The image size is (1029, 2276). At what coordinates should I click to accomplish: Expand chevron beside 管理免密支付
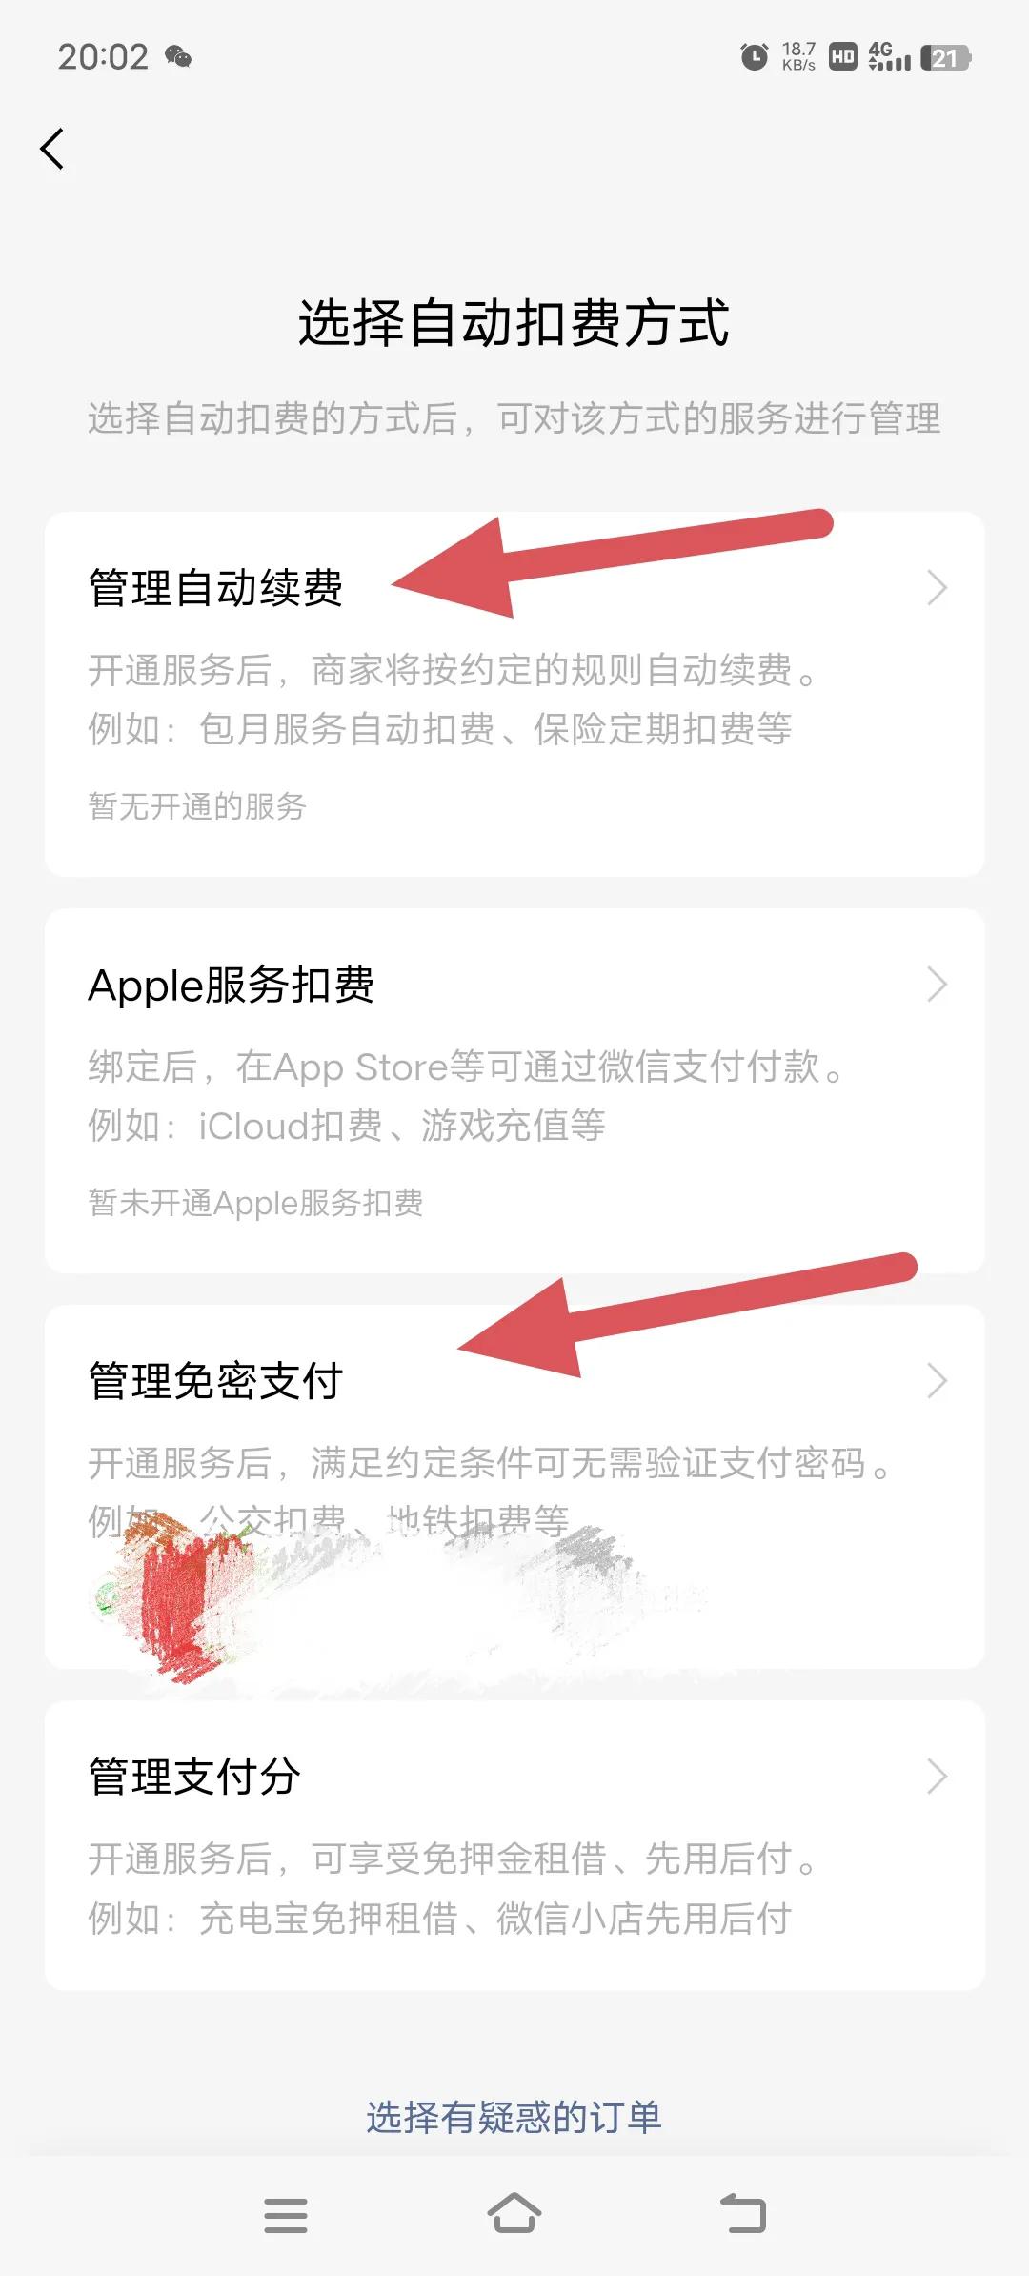tap(938, 1381)
